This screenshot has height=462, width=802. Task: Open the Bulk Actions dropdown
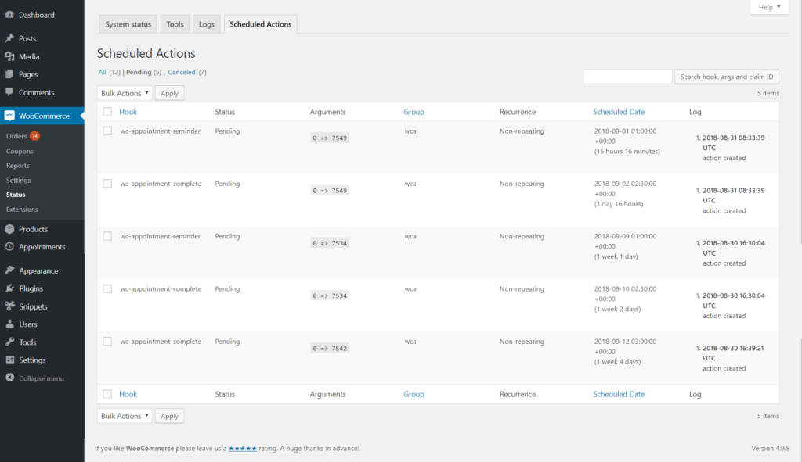click(124, 92)
